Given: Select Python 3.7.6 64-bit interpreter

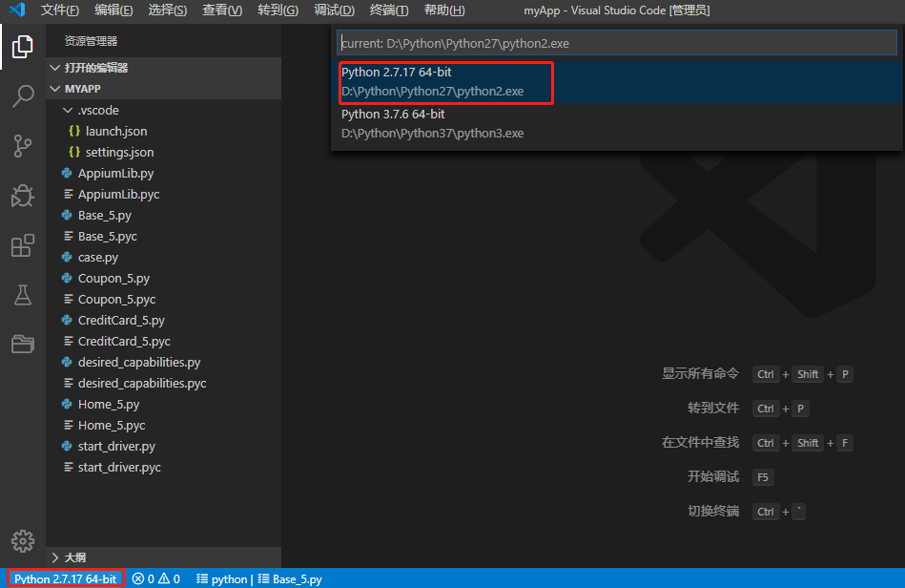Looking at the screenshot, I should pyautogui.click(x=616, y=123).
